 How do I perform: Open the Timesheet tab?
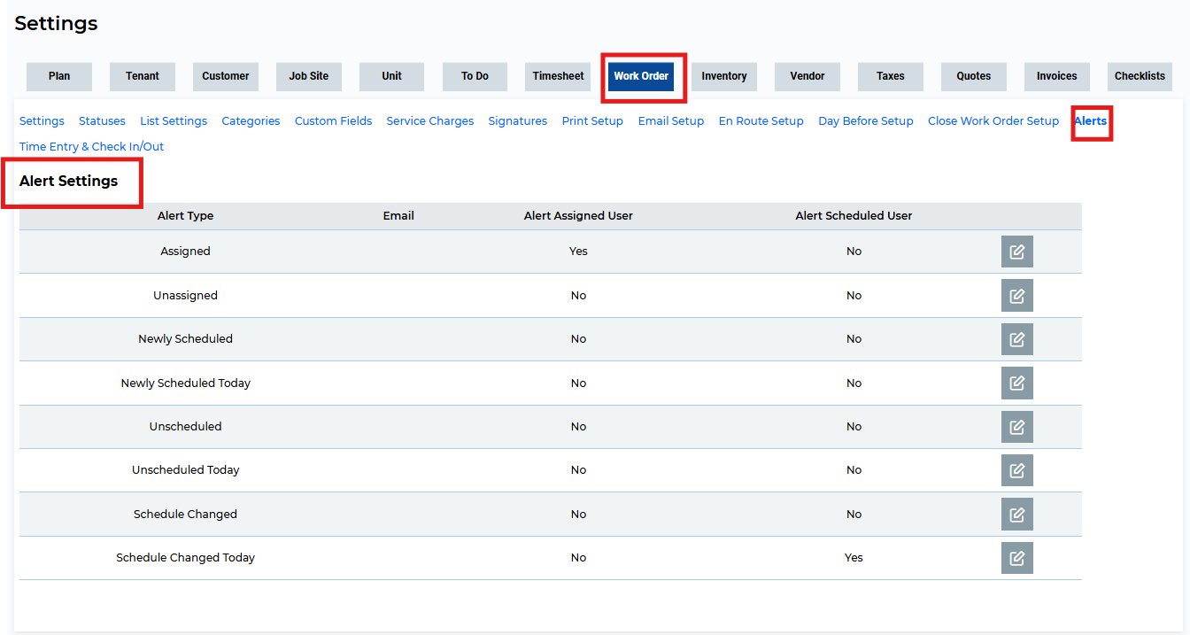559,76
